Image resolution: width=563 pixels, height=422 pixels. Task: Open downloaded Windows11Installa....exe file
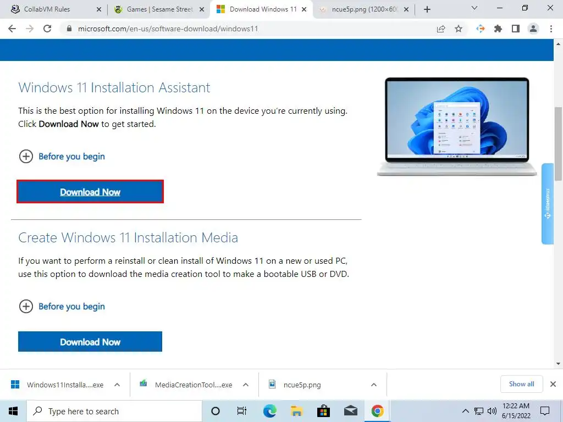57,385
